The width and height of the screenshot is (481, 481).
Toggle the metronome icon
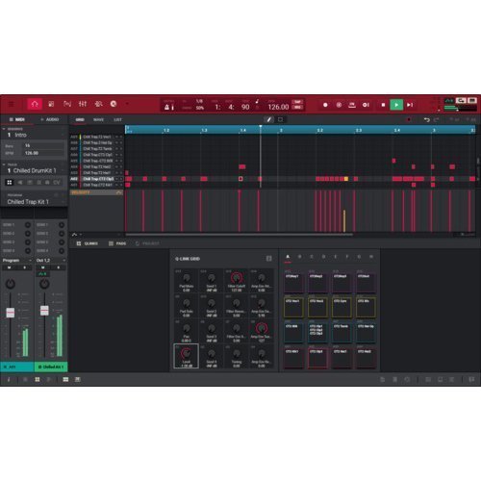click(167, 107)
